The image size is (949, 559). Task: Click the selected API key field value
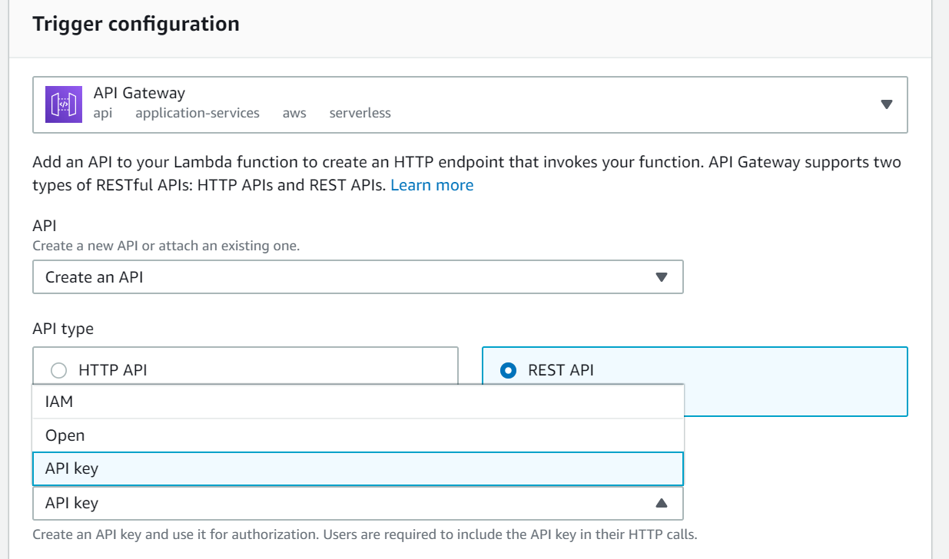tap(71, 504)
